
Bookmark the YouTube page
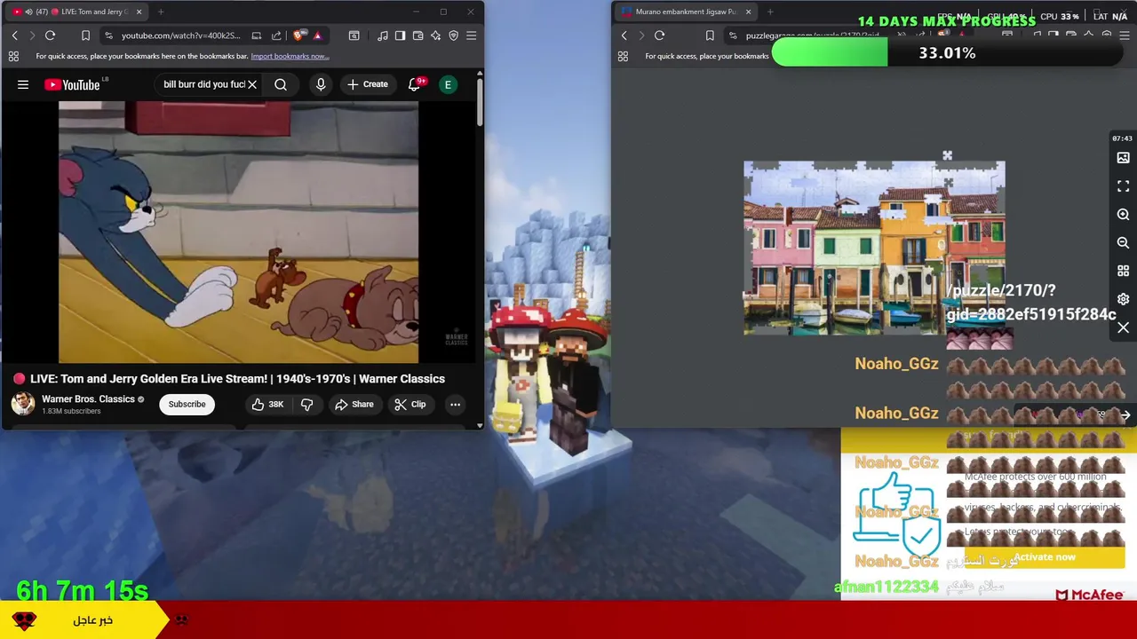pos(85,35)
